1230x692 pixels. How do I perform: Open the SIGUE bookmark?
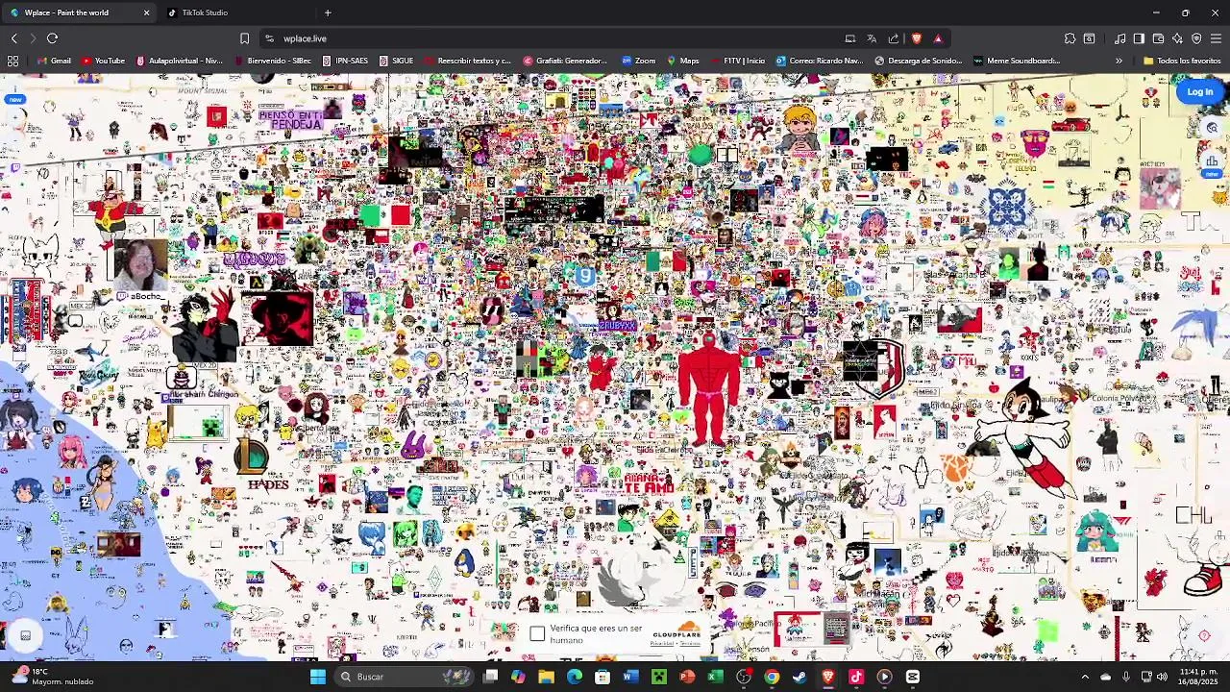pyautogui.click(x=396, y=61)
